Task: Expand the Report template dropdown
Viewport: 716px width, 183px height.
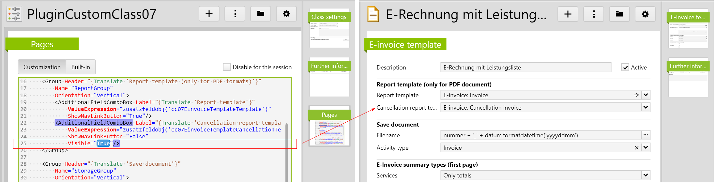Action: click(x=646, y=95)
